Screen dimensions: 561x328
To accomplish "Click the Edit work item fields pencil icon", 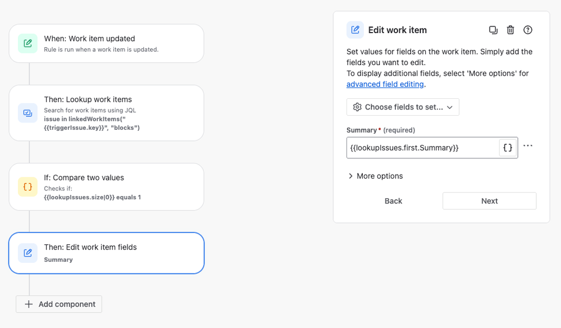I will point(28,253).
